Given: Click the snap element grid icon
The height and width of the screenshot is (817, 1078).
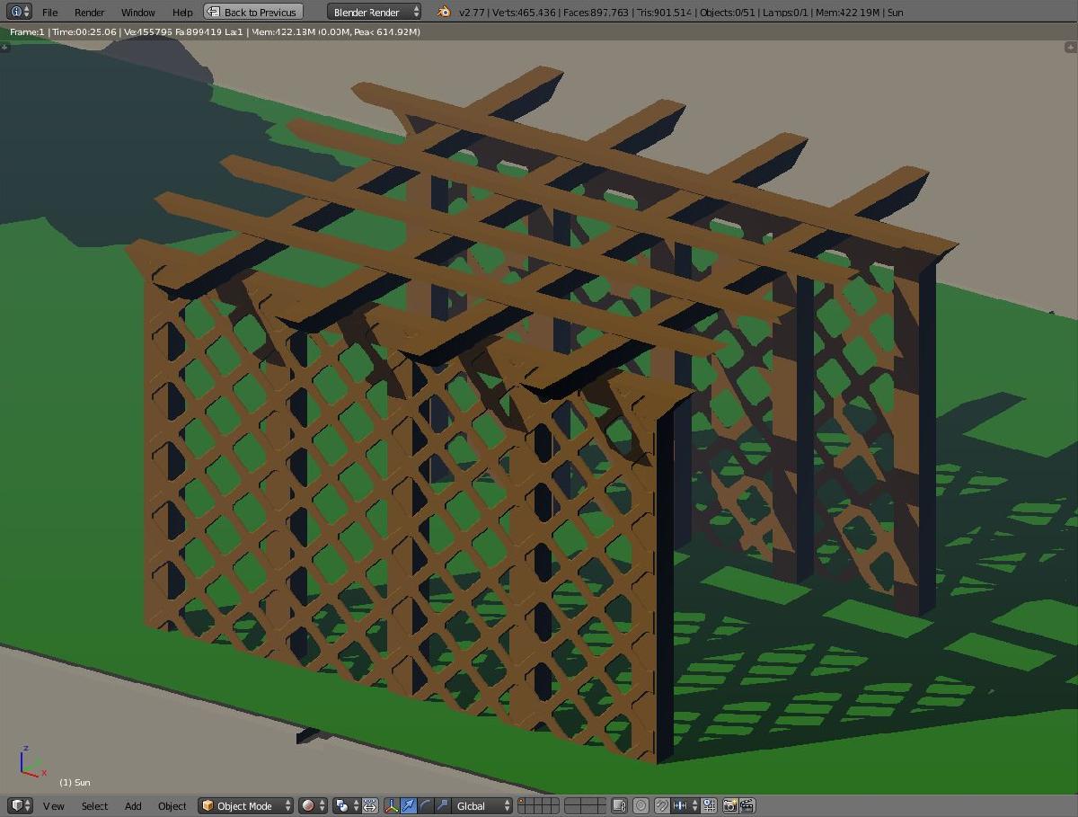Looking at the screenshot, I should pos(709,806).
